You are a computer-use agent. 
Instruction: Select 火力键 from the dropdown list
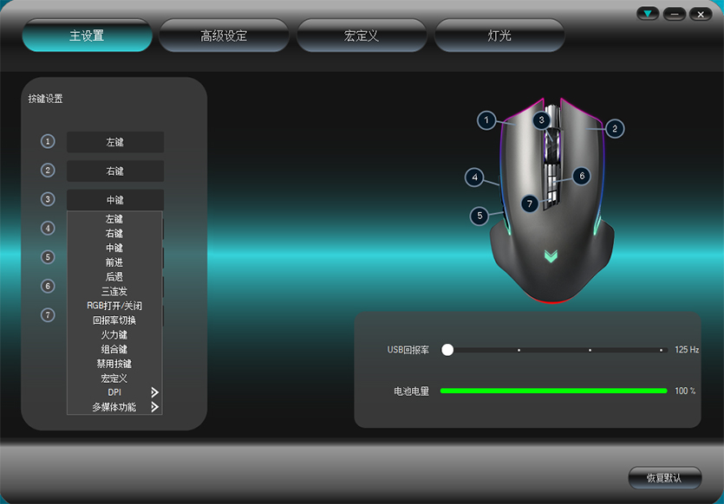click(114, 334)
